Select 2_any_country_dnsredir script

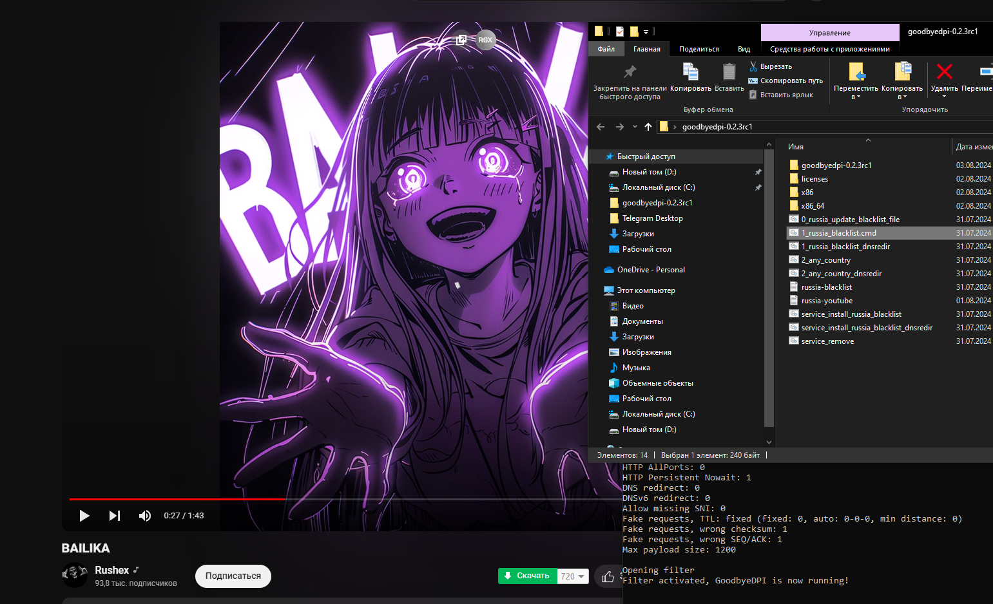click(x=841, y=274)
